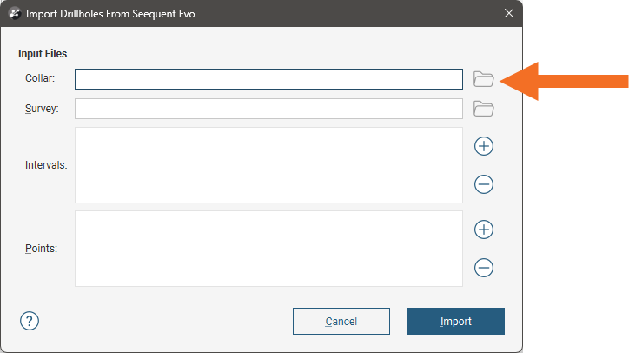The width and height of the screenshot is (629, 353).
Task: Open help via the question mark icon
Action: (30, 321)
